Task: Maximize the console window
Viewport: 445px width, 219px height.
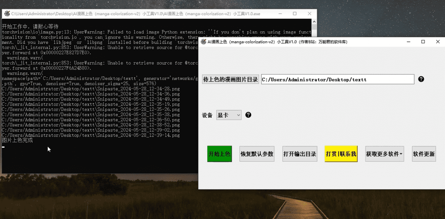Action: tap(295, 14)
